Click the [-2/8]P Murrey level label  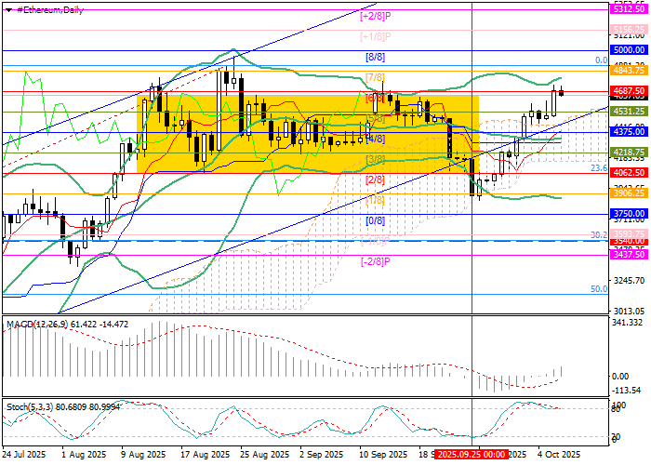tap(374, 261)
